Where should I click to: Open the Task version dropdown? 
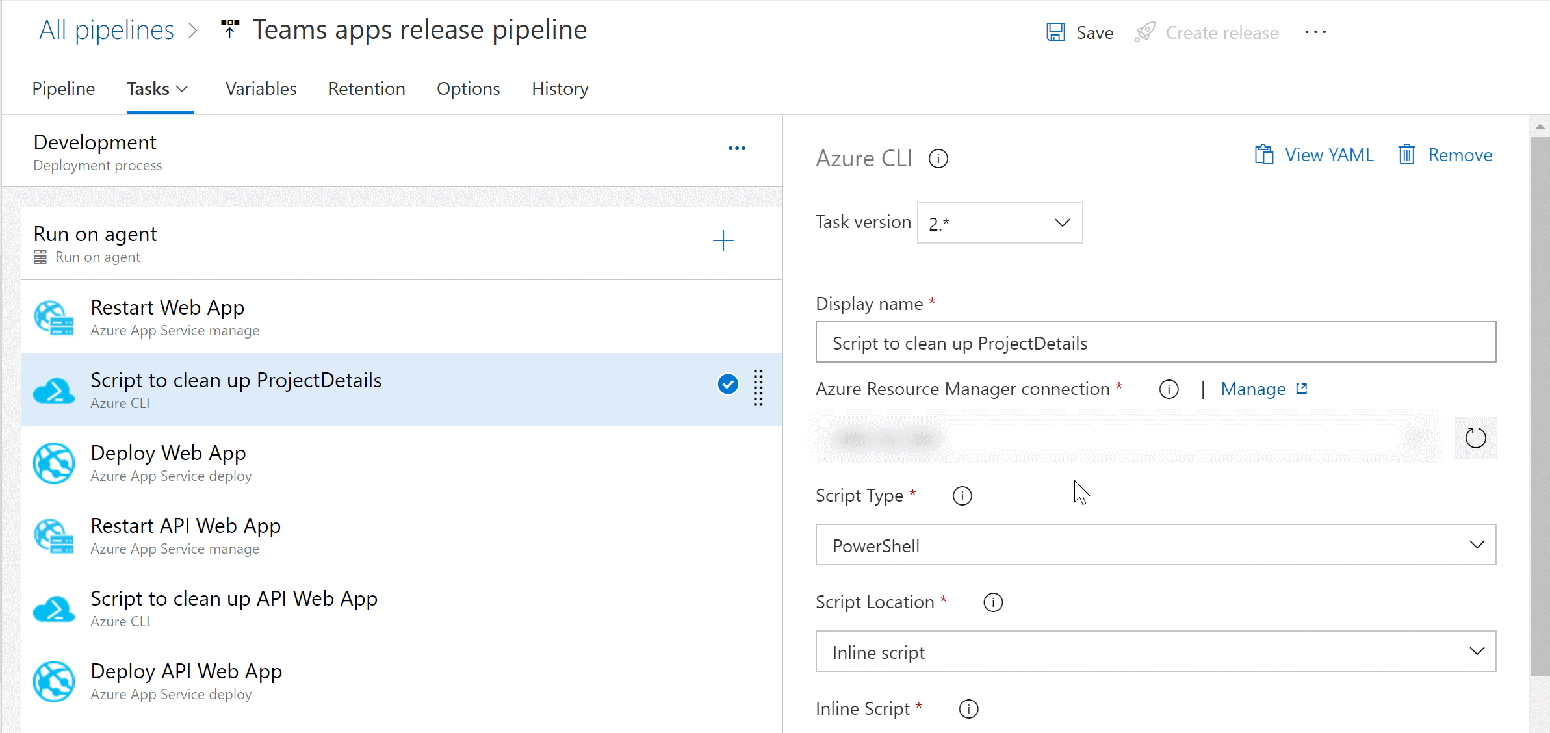point(1000,223)
